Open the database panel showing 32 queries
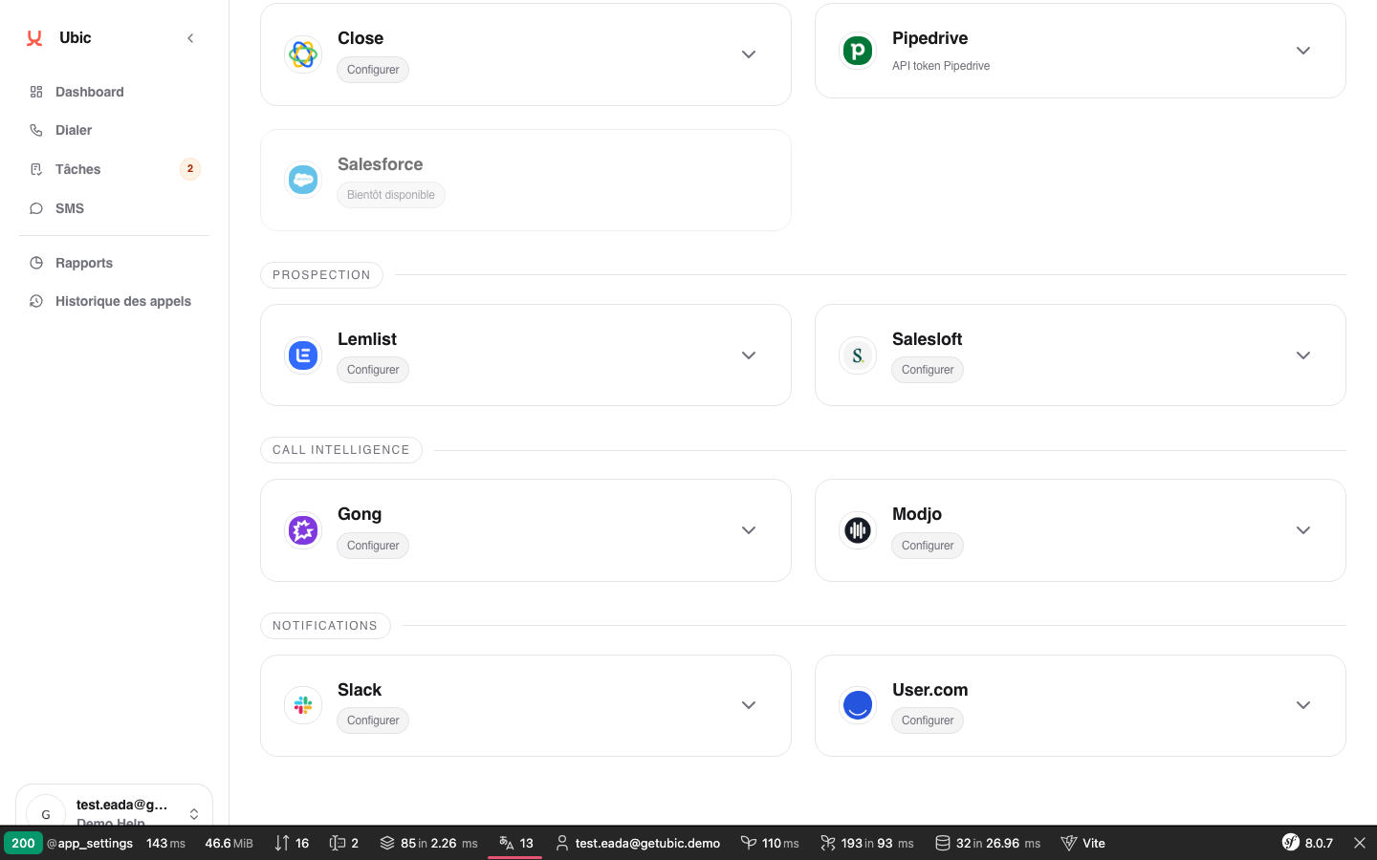 988,843
